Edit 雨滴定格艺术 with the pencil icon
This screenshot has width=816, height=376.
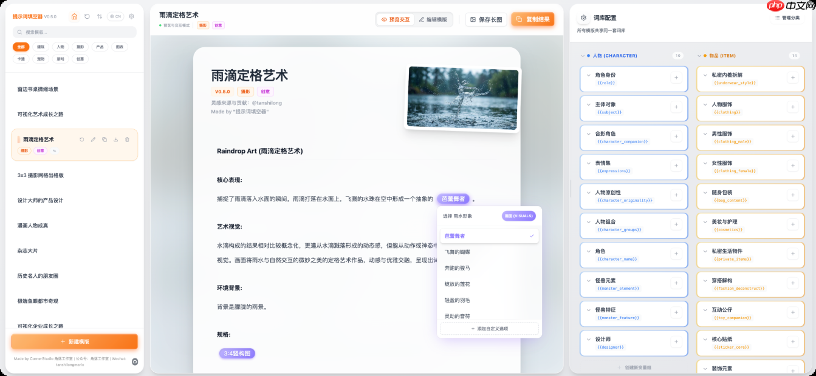(x=93, y=139)
